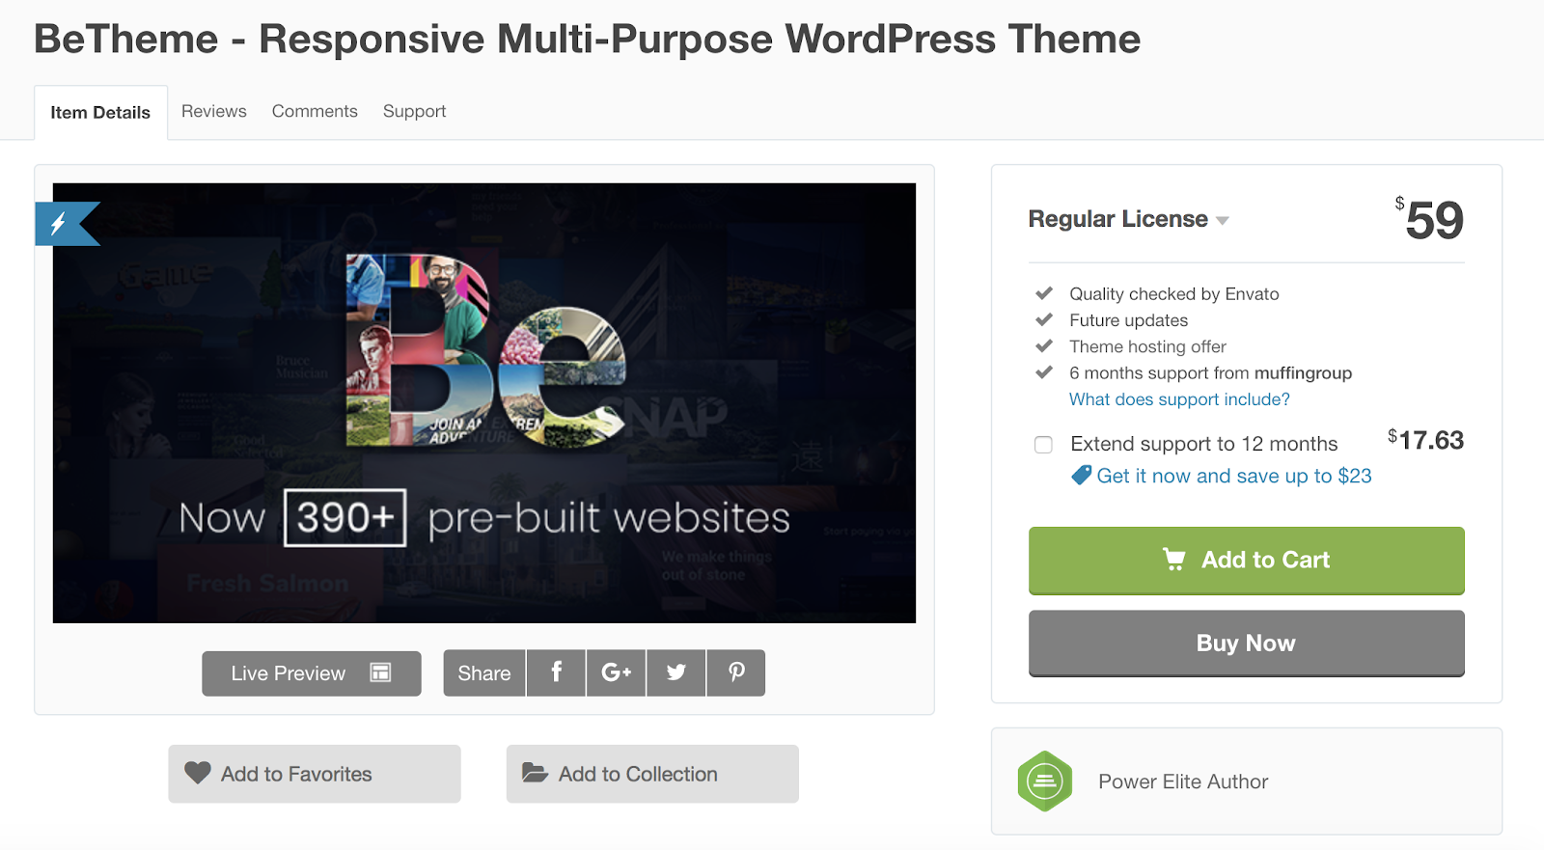1544x850 pixels.
Task: Expand the Regular License dropdown arrow
Action: (1223, 221)
